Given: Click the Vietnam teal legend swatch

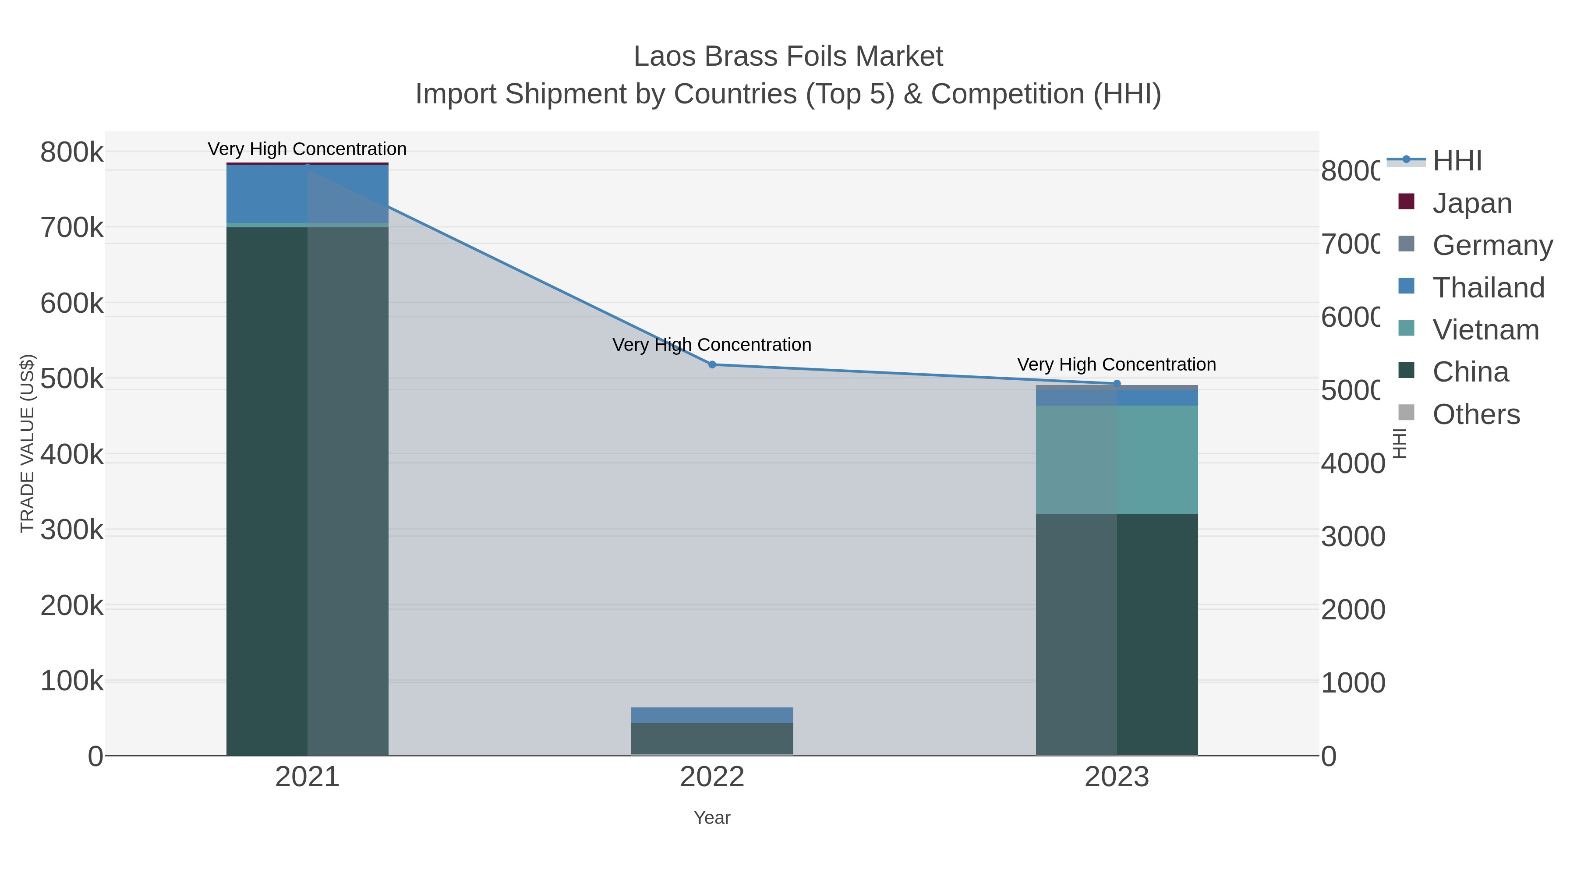Looking at the screenshot, I should tap(1407, 328).
